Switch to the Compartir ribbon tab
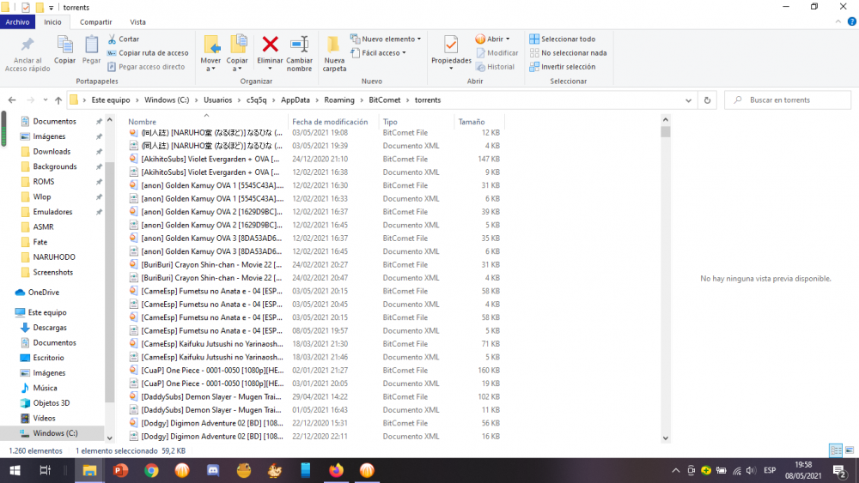Image resolution: width=859 pixels, height=483 pixels. point(96,22)
